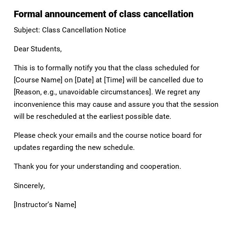This screenshot has height=226, width=241.
Task: Click the 'Sincerely,' closing line
Action: (29, 186)
